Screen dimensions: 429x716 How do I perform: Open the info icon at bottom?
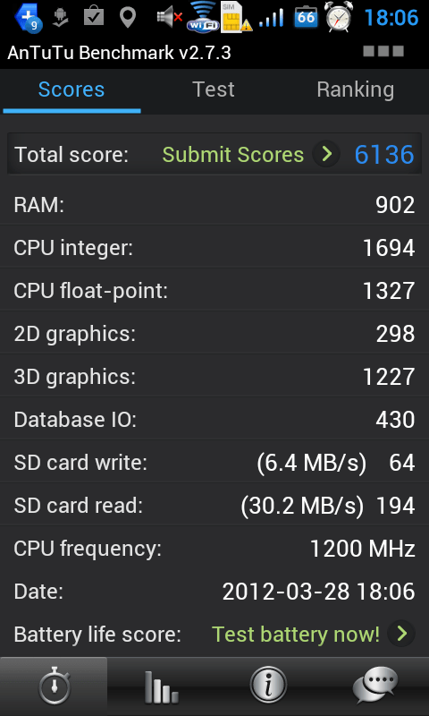[x=268, y=686]
